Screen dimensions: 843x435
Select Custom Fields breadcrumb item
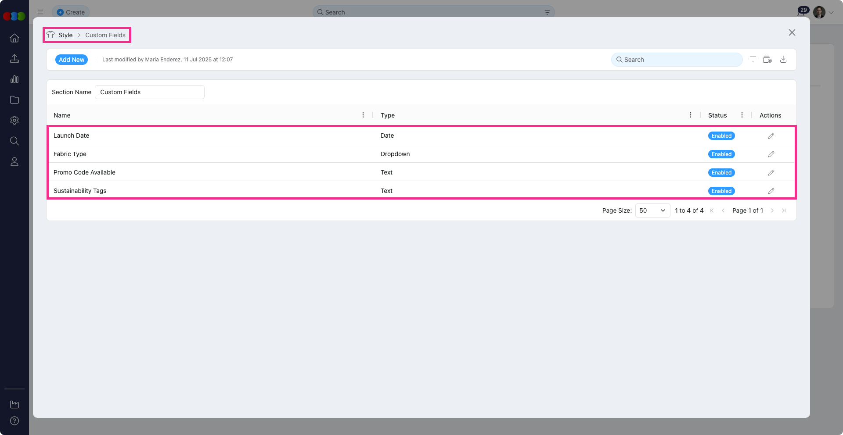pos(105,35)
